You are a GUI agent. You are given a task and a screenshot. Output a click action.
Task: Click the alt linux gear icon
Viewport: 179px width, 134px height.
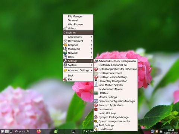65,28
